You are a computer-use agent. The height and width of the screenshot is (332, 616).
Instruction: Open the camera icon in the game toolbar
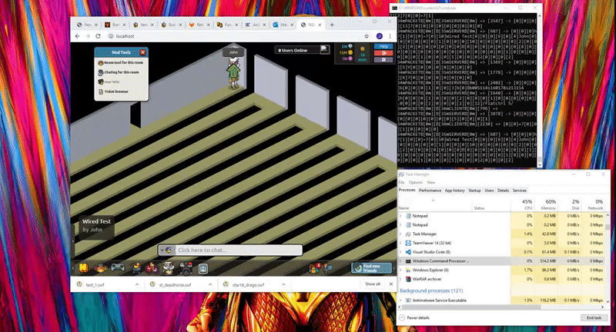click(186, 268)
